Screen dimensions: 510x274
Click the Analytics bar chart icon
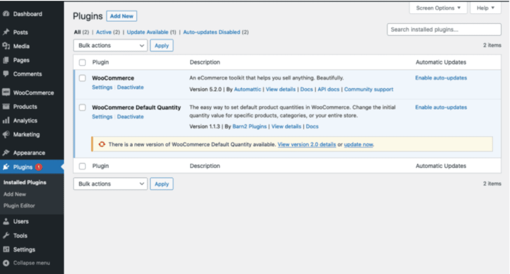(6, 121)
